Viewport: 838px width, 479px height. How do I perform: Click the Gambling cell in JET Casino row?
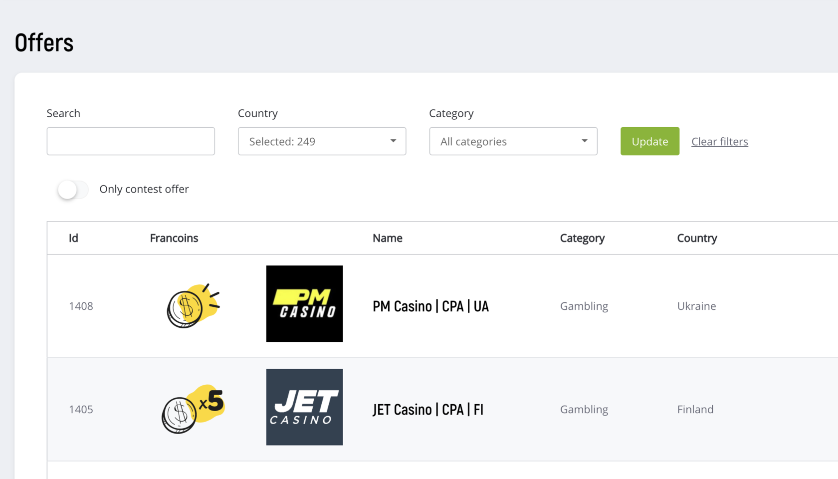pyautogui.click(x=584, y=410)
